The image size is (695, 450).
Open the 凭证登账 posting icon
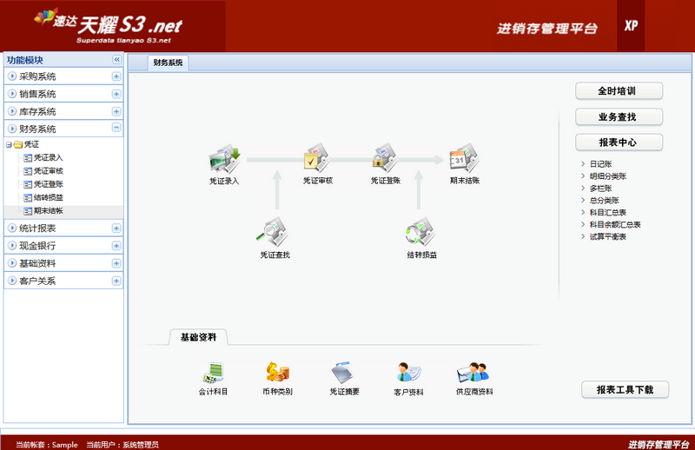[386, 160]
